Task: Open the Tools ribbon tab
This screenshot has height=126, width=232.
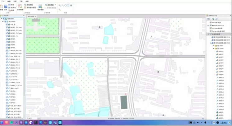Action: [x=21, y=1]
